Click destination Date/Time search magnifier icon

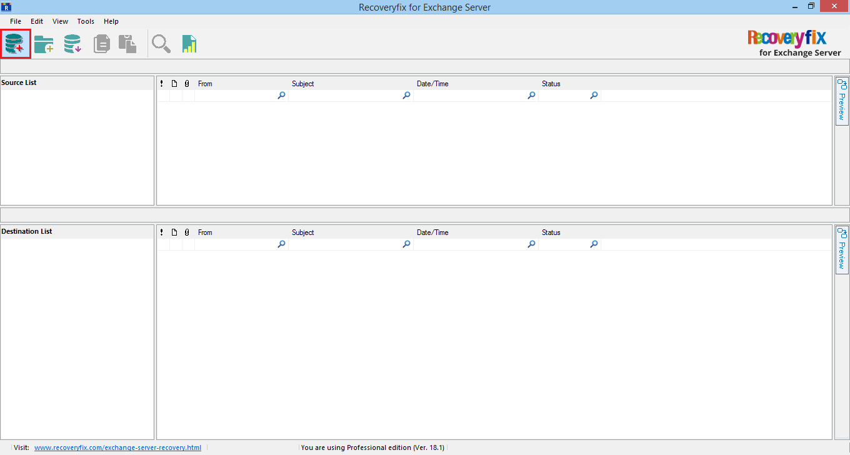pos(531,244)
